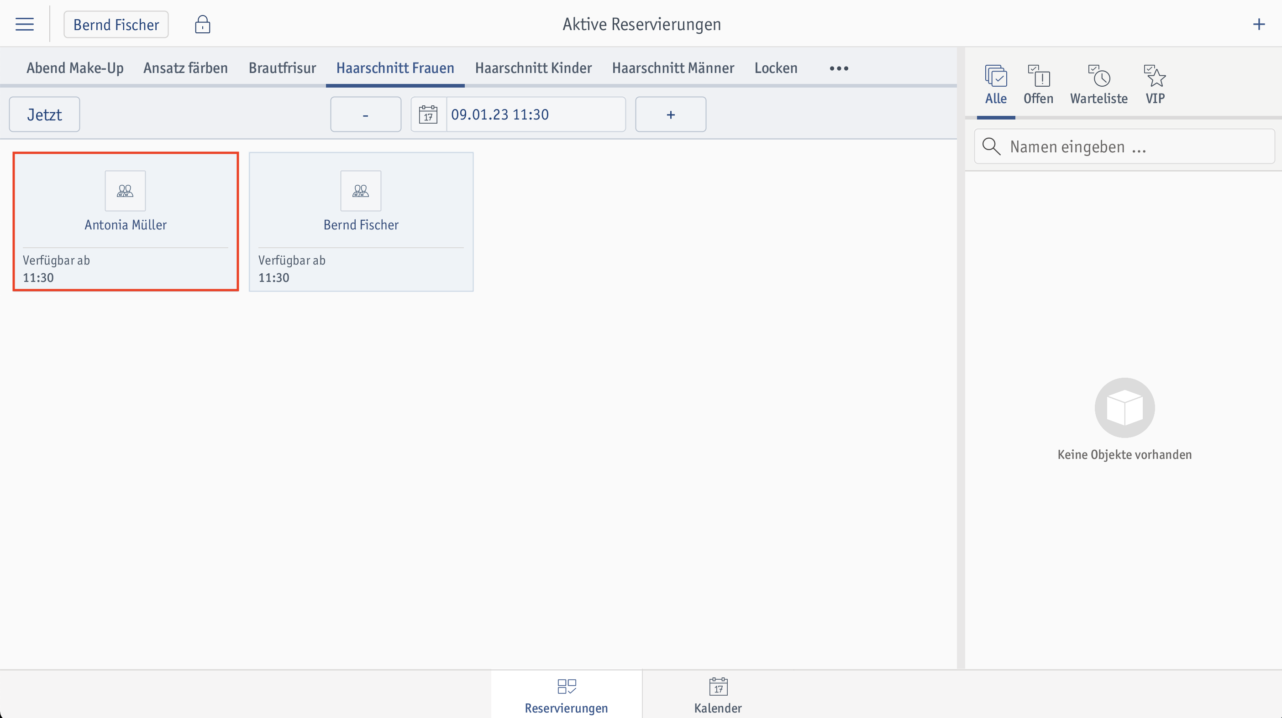This screenshot has width=1282, height=718.
Task: Click the lock icon in the header
Action: (203, 24)
